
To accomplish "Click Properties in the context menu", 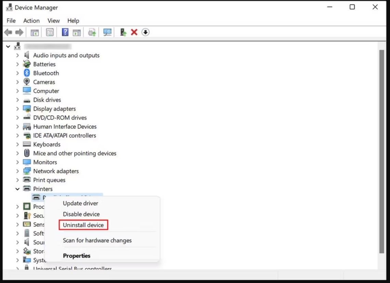I will (77, 256).
